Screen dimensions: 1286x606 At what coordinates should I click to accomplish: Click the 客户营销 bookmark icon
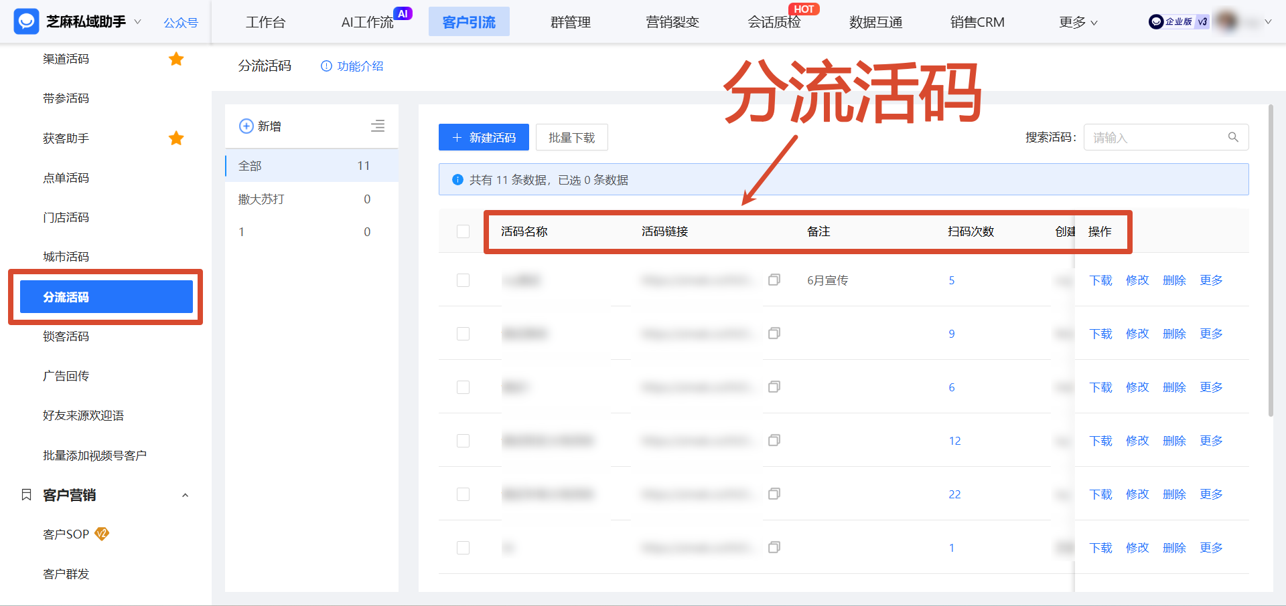[27, 495]
